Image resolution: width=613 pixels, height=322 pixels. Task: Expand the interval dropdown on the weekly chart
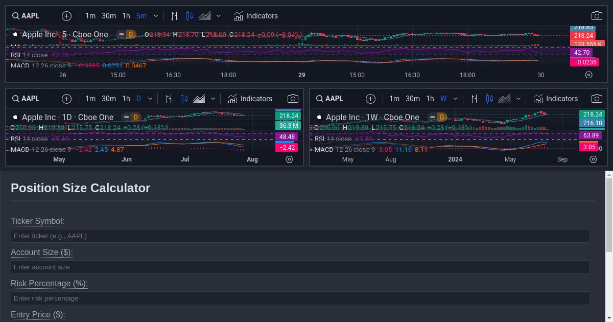tap(455, 99)
